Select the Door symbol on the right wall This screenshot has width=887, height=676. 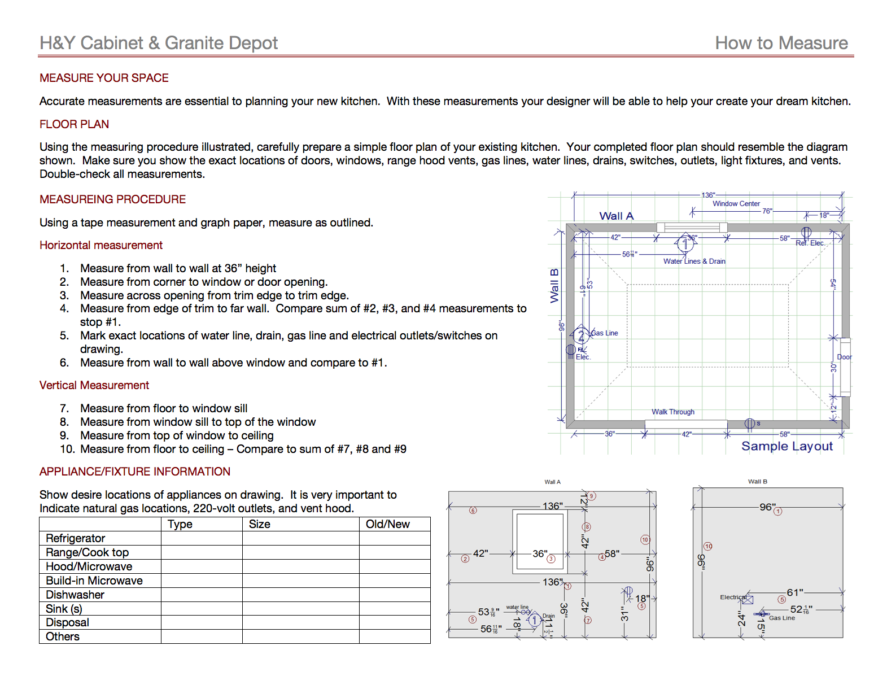pos(845,367)
